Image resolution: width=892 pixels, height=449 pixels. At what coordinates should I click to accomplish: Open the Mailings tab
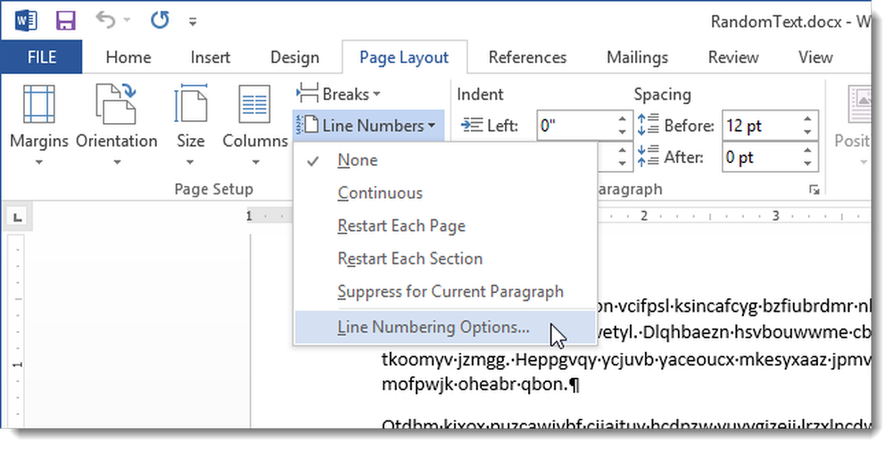637,57
